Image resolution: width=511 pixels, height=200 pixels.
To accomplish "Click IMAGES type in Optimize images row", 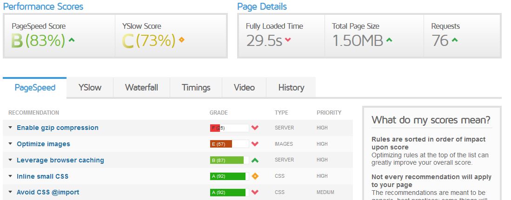I will tap(284, 144).
